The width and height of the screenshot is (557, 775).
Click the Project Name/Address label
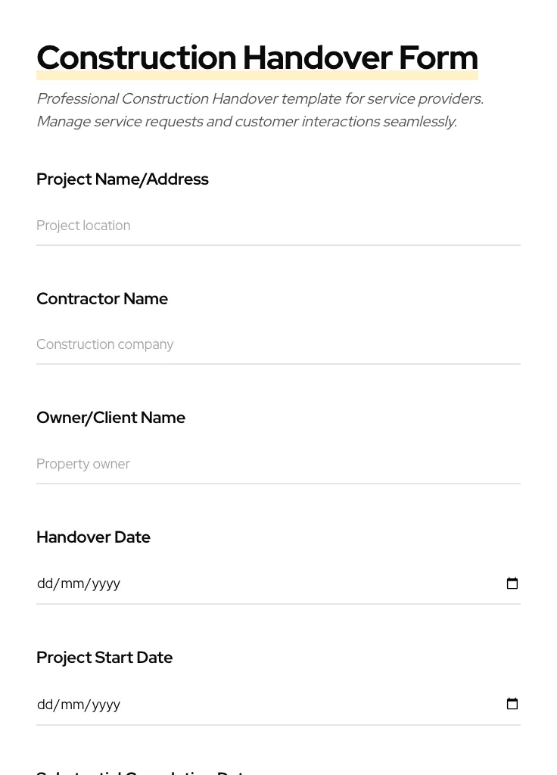(x=123, y=179)
